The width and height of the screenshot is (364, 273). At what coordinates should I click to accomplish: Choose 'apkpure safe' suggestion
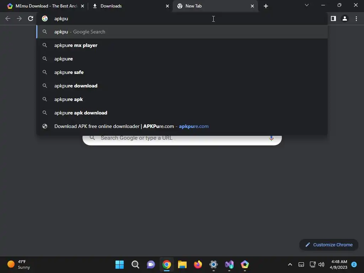pyautogui.click(x=182, y=72)
